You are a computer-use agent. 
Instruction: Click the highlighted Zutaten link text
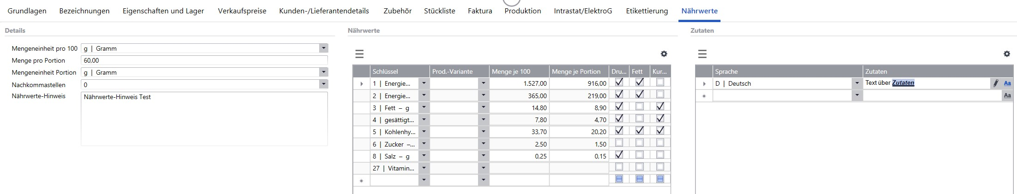coord(903,83)
